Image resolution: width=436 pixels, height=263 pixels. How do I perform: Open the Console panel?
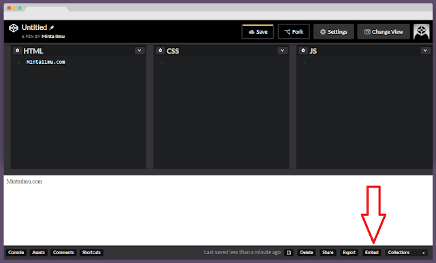[x=16, y=252]
